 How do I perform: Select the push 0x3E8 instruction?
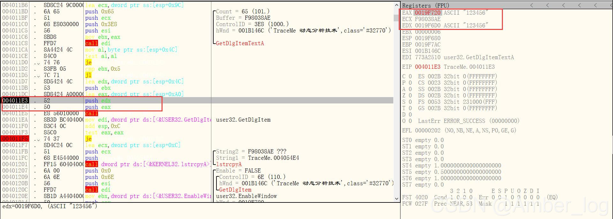(x=101, y=24)
